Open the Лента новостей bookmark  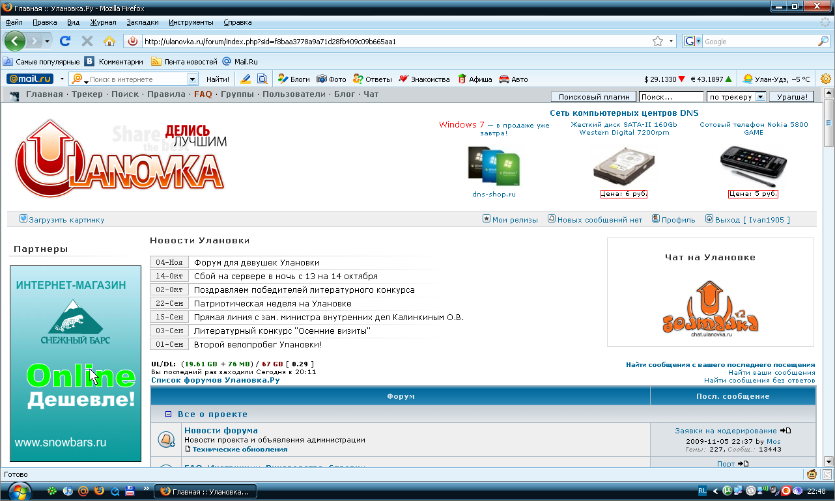[x=184, y=62]
